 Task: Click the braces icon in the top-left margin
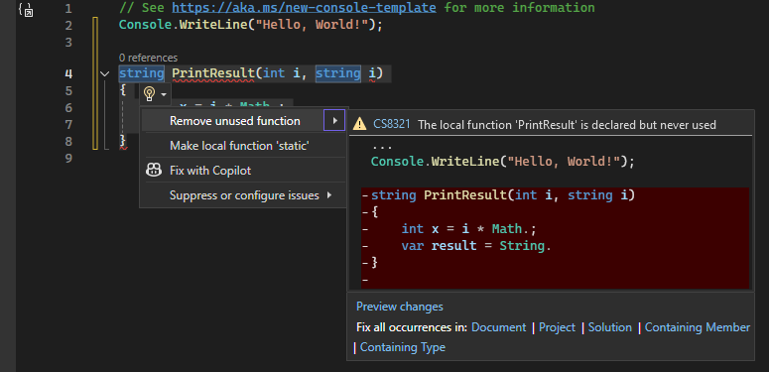pyautogui.click(x=26, y=9)
